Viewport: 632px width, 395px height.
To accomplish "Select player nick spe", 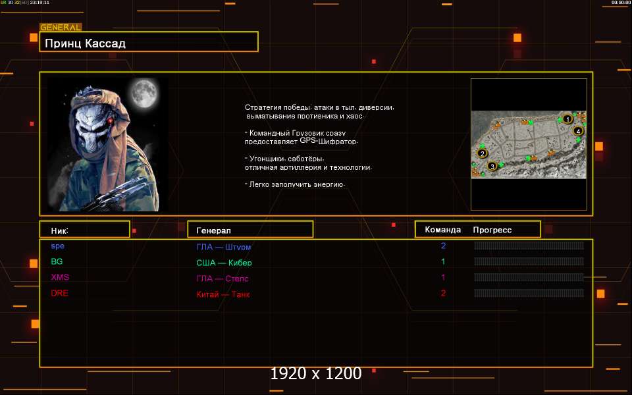I will click(58, 246).
